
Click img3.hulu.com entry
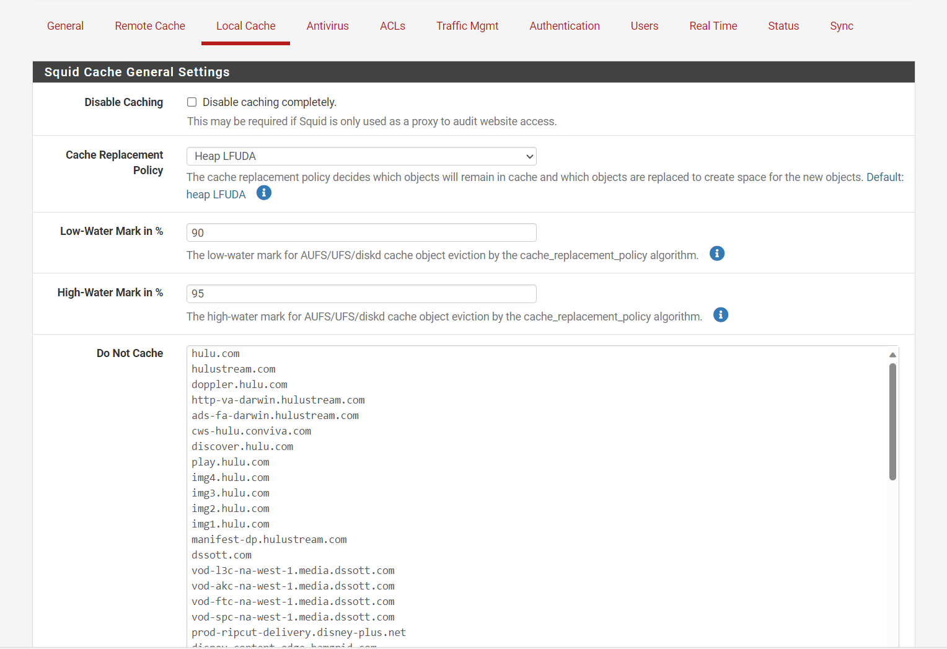pyautogui.click(x=231, y=493)
